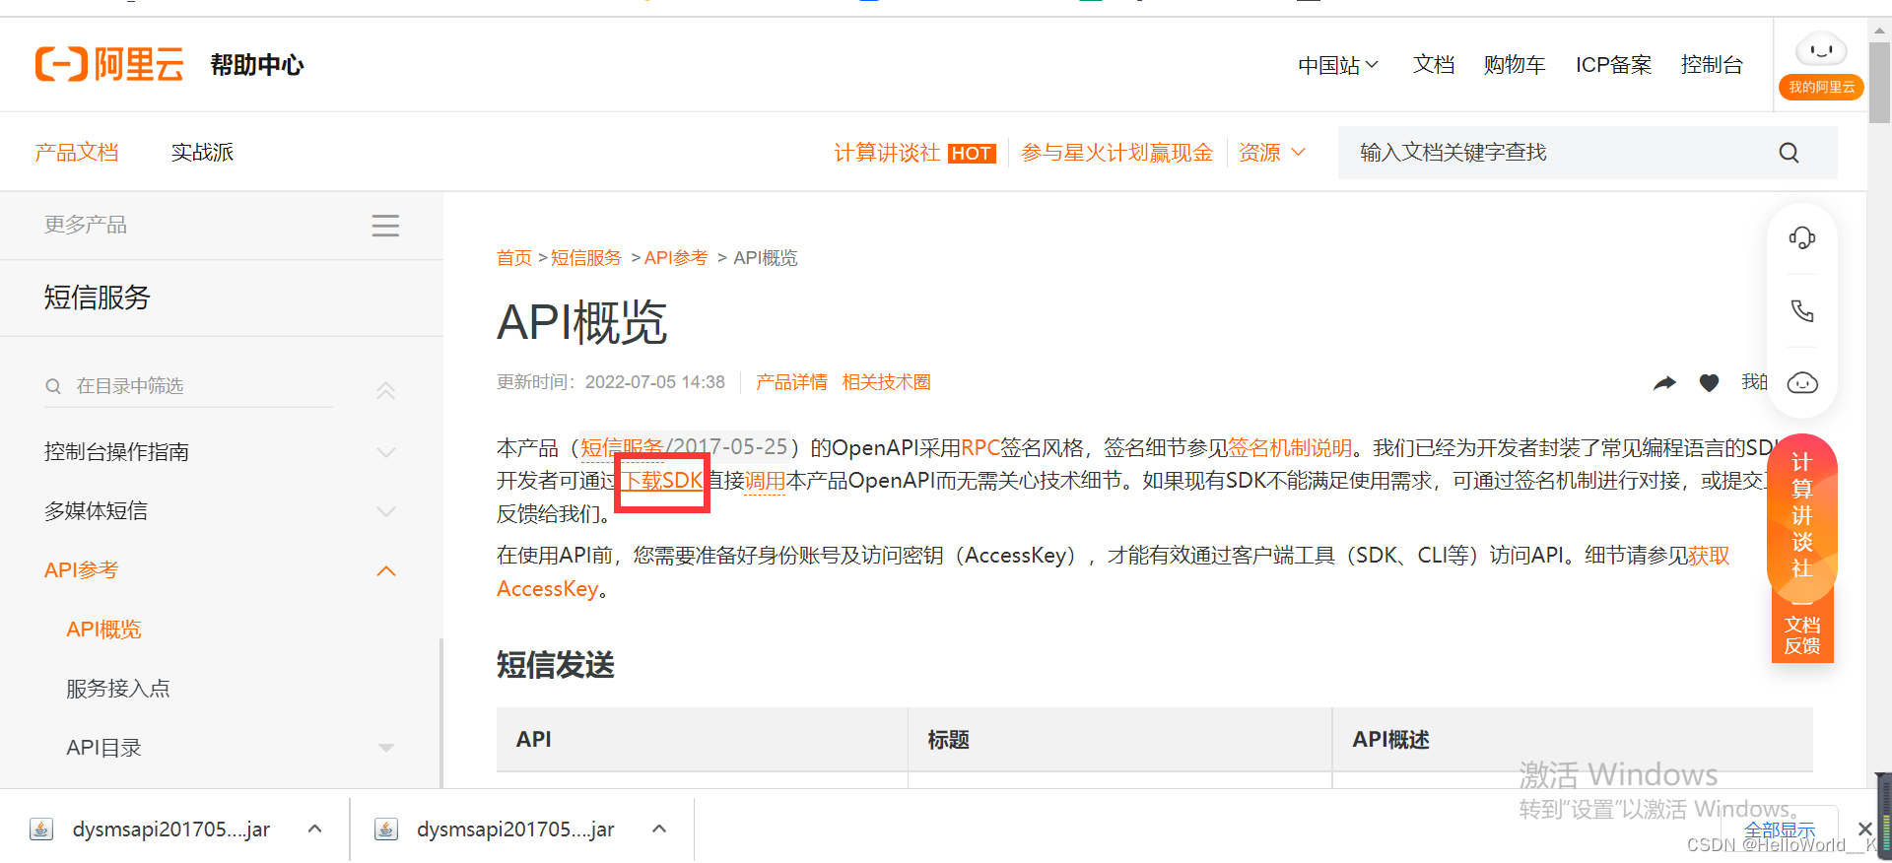Click the double-chevron collapse icon in sidebar
1892x863 pixels.
pos(385,390)
